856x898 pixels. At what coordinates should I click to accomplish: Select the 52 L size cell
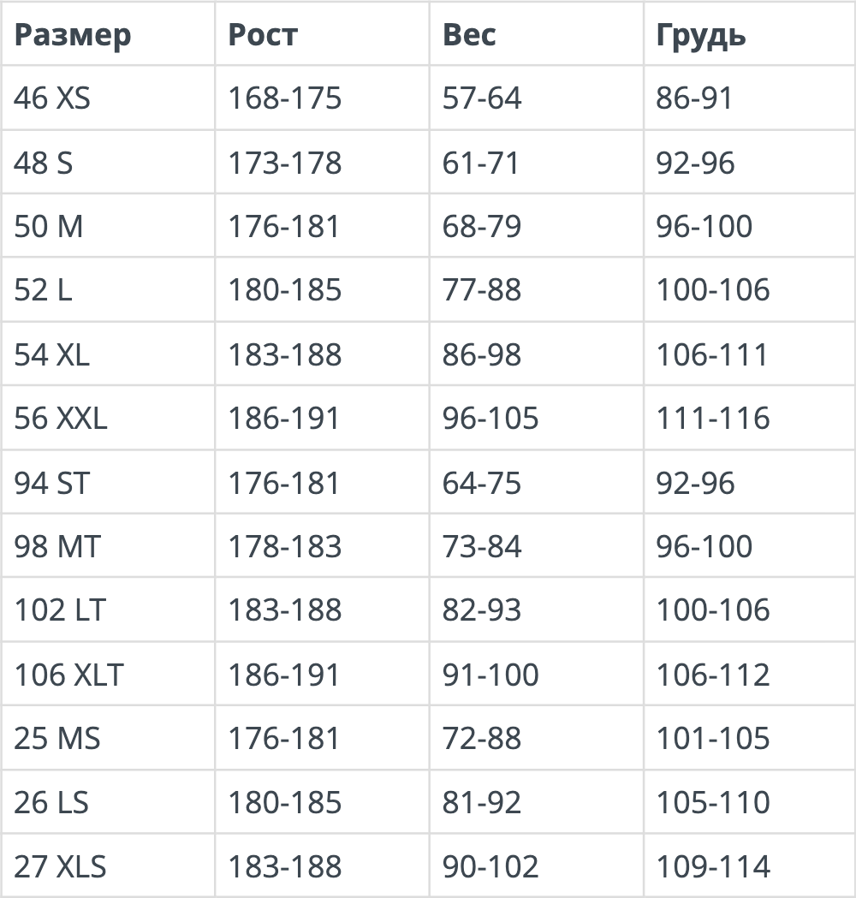coord(44,290)
